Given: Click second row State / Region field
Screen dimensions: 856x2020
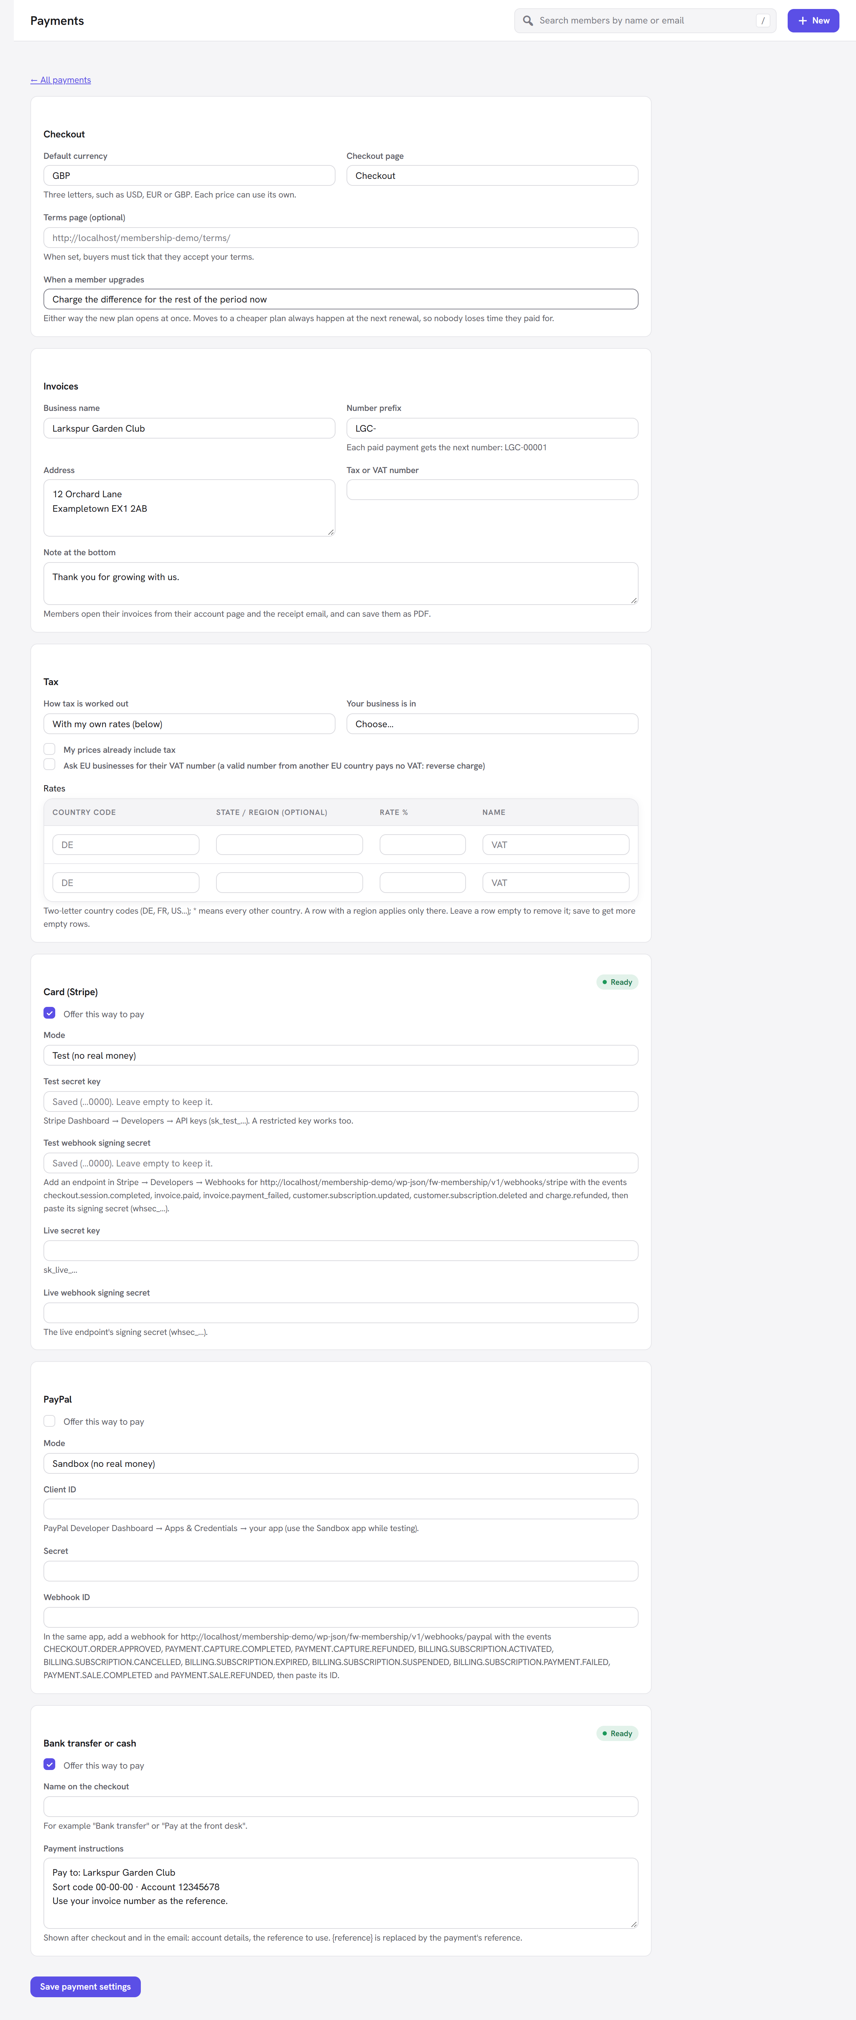Looking at the screenshot, I should coord(289,883).
